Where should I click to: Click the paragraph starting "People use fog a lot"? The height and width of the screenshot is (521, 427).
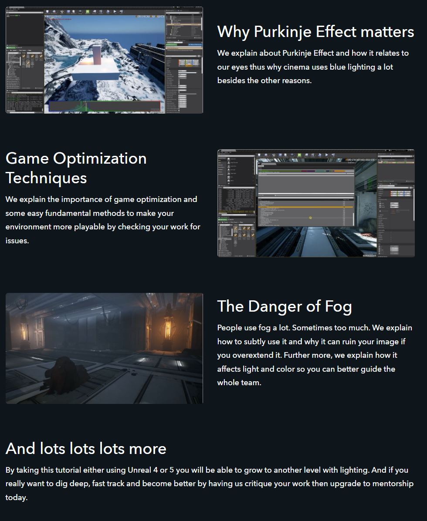[x=315, y=355]
